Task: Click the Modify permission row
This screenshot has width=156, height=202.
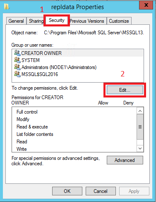Action: [74, 119]
